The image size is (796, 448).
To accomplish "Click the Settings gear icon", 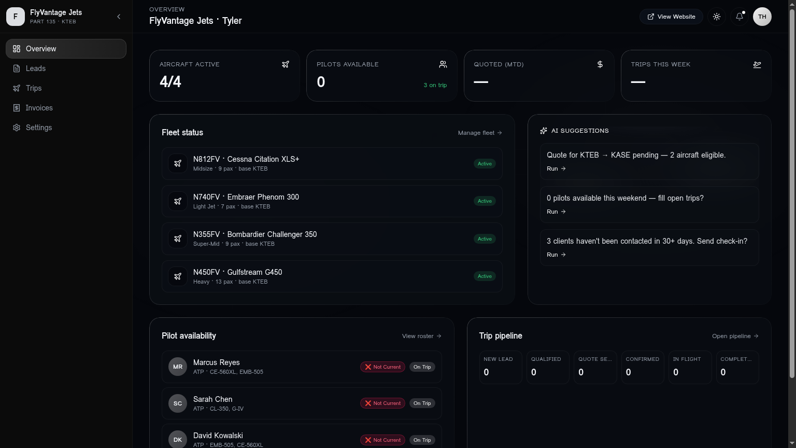I will pyautogui.click(x=17, y=128).
